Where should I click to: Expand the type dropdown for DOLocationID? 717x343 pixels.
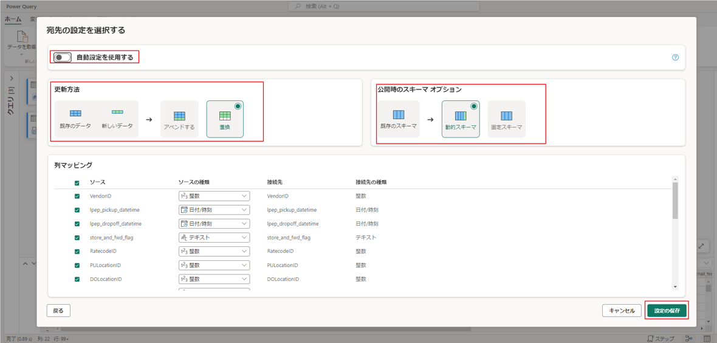point(214,279)
